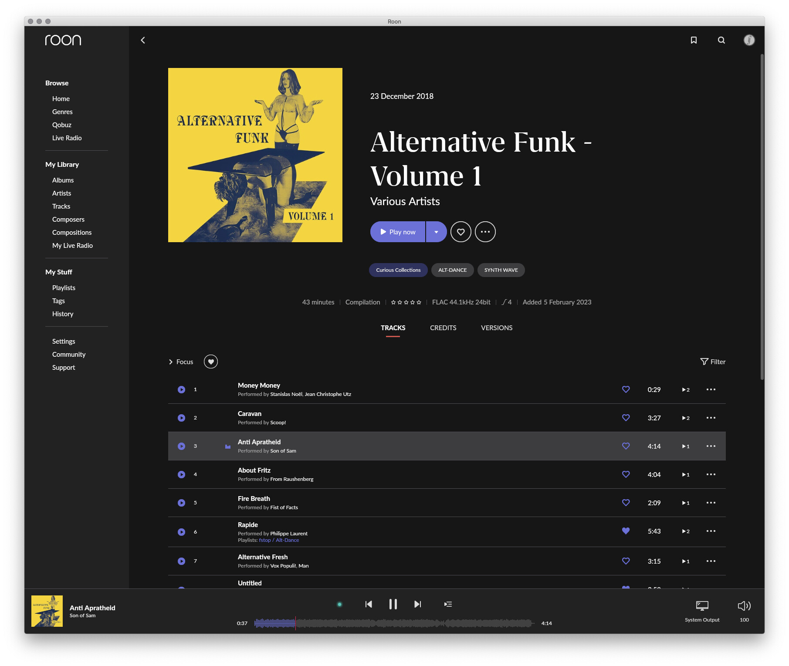
Task: Open Home in the sidebar
Action: point(61,99)
